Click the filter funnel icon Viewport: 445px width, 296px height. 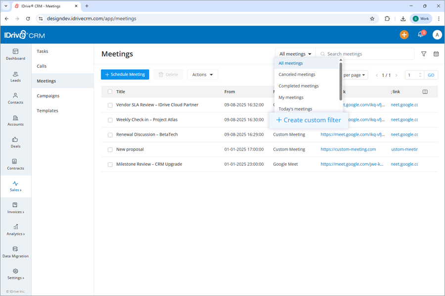pos(424,54)
